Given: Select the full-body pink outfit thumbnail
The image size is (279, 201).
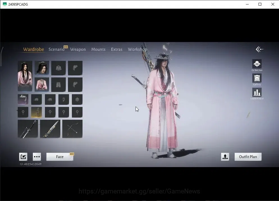Looking at the screenshot, I should click(x=25, y=76).
